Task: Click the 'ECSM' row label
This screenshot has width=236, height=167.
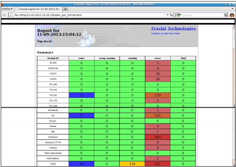Action: point(53,63)
